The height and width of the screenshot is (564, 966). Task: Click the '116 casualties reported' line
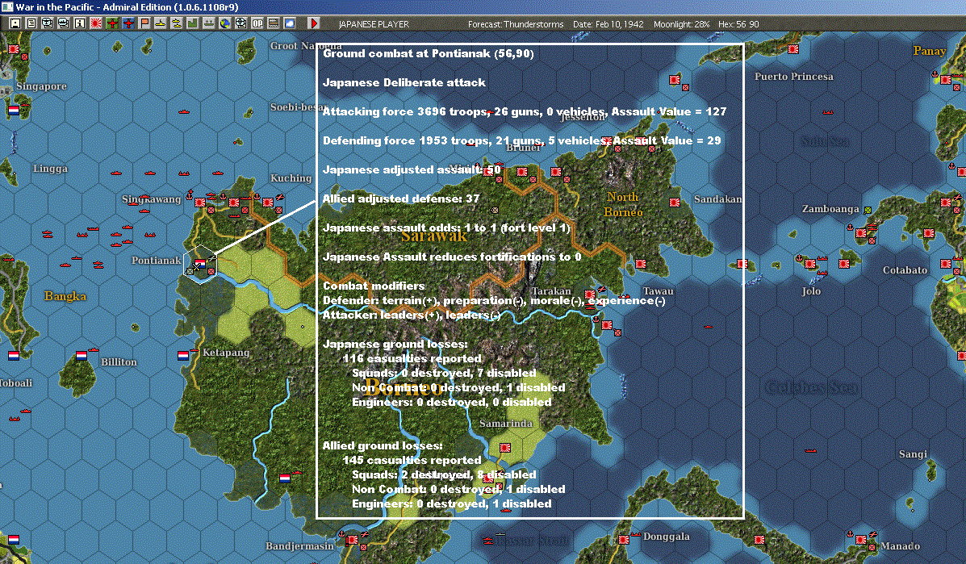pyautogui.click(x=412, y=358)
